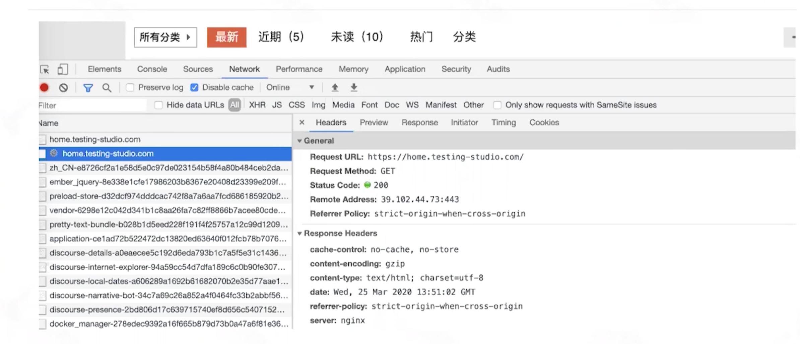800x344 pixels.
Task: Close the request details panel
Action: point(302,122)
